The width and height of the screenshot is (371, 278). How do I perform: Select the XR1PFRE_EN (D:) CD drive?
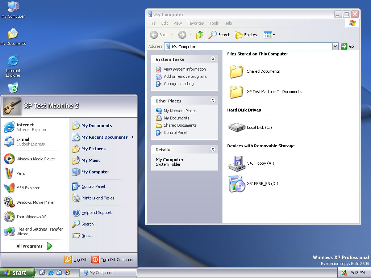[237, 184]
